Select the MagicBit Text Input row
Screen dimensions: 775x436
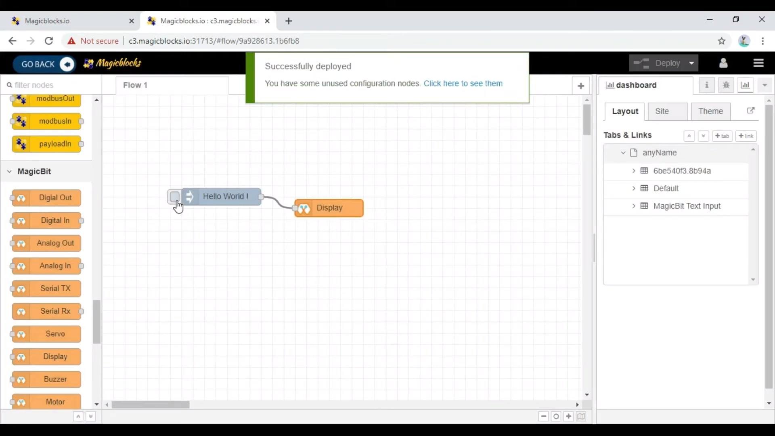[x=676, y=206]
